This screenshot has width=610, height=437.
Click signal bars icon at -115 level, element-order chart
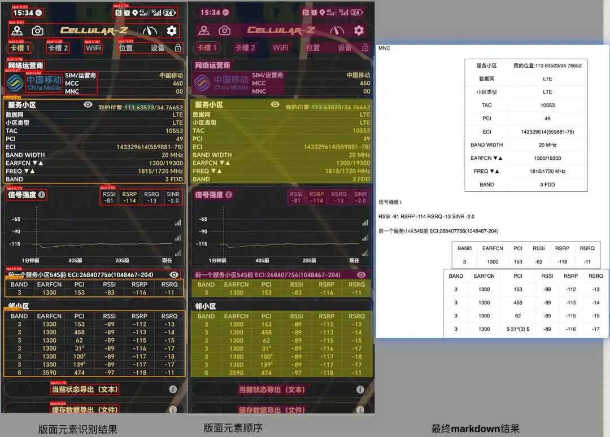365,253
